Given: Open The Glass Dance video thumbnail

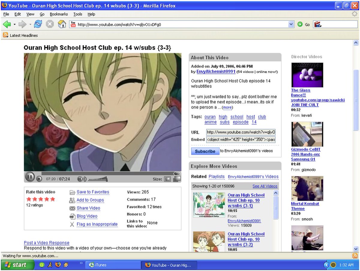Looking at the screenshot, I should pyautogui.click(x=307, y=75).
